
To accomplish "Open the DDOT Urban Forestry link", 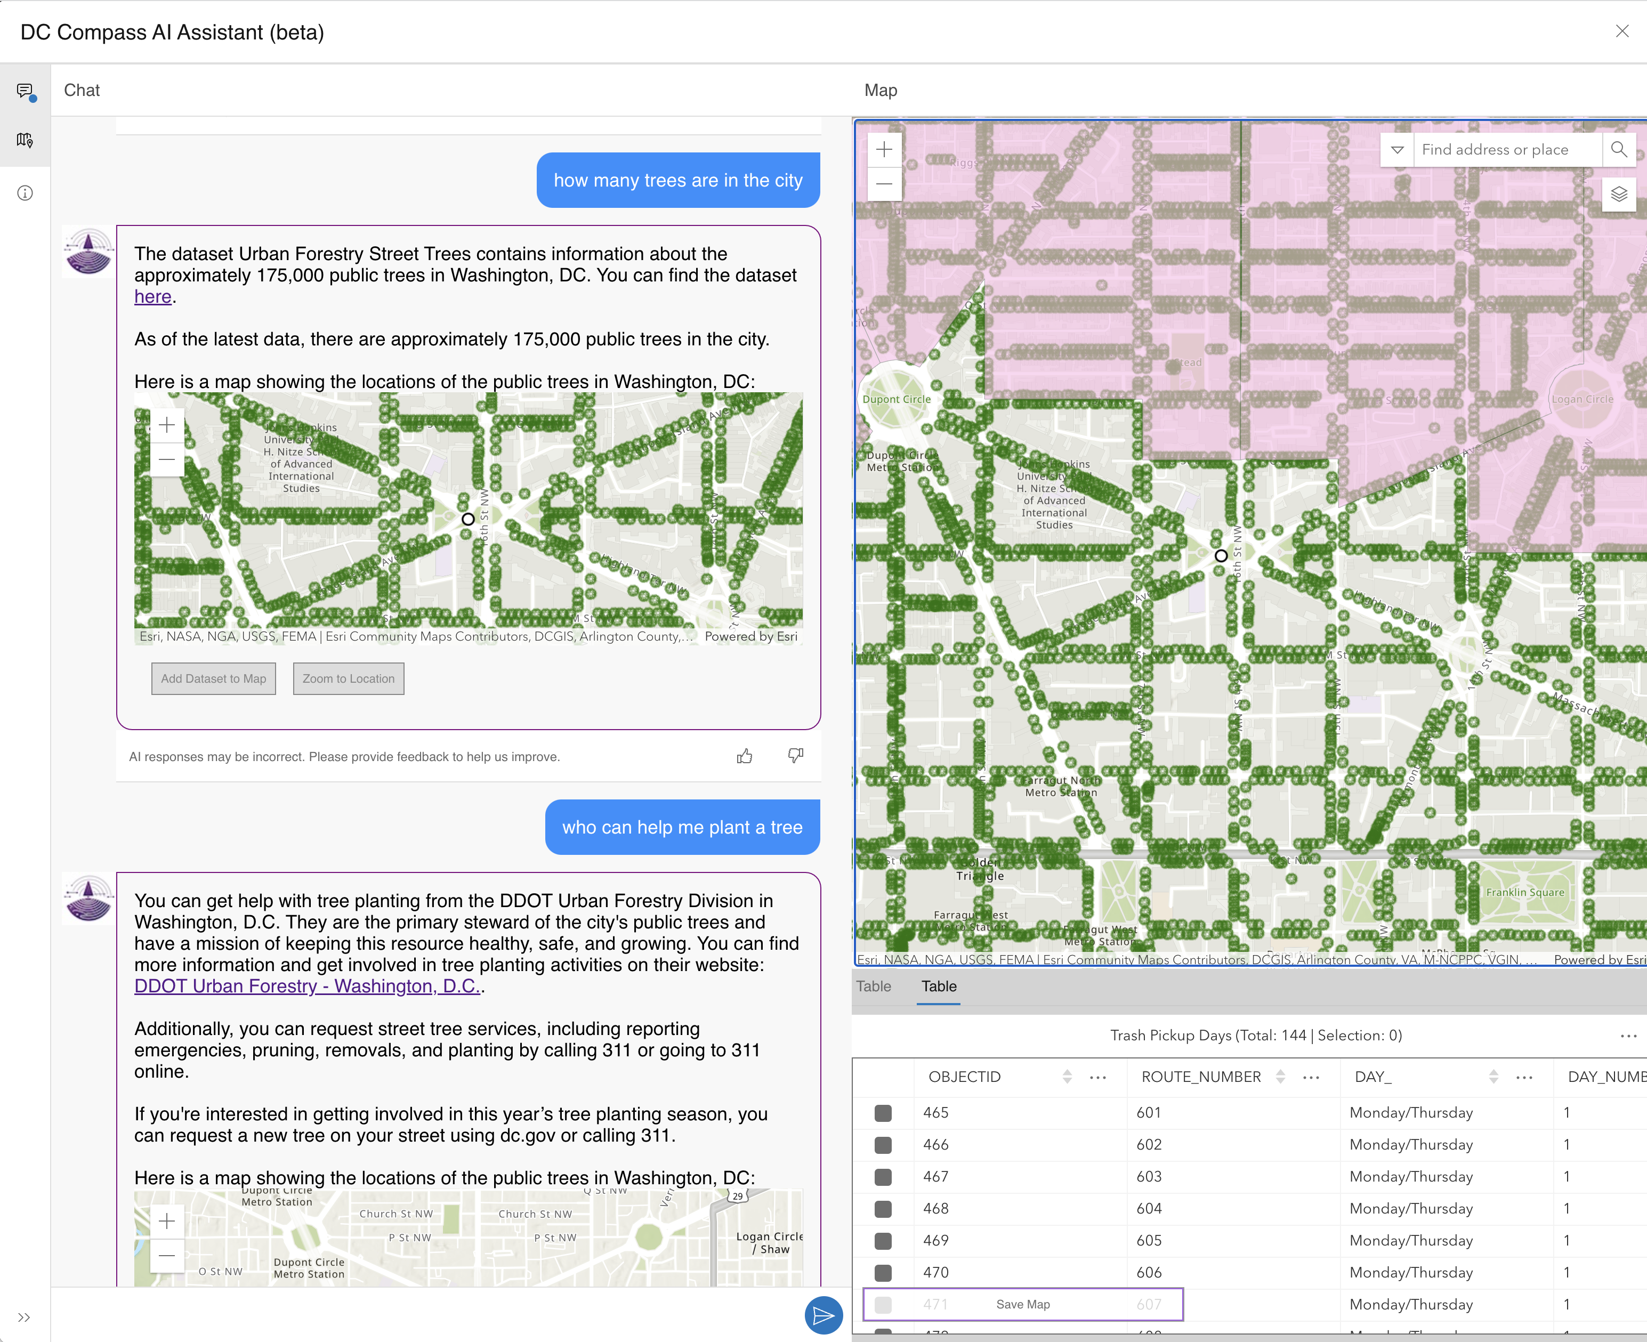I will click(306, 985).
